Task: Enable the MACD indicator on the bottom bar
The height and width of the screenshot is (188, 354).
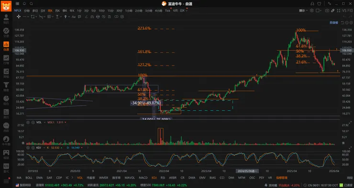Action: pos(143,177)
